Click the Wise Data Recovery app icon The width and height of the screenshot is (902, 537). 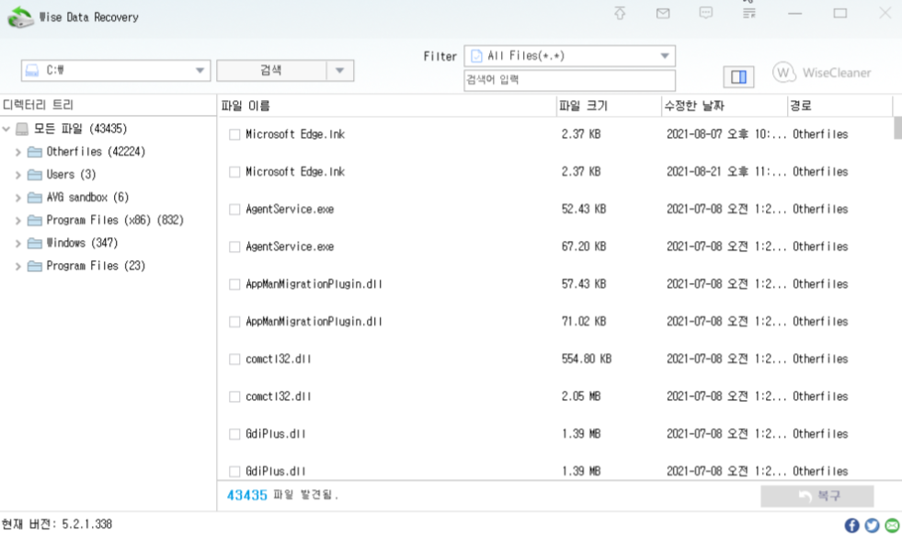(20, 17)
